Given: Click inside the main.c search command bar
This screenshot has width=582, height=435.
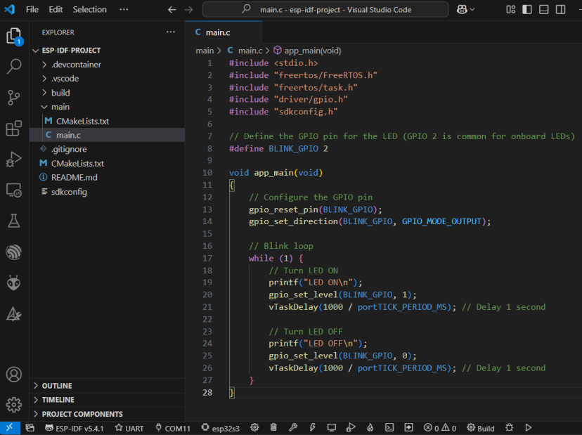Looking at the screenshot, I should click(325, 9).
